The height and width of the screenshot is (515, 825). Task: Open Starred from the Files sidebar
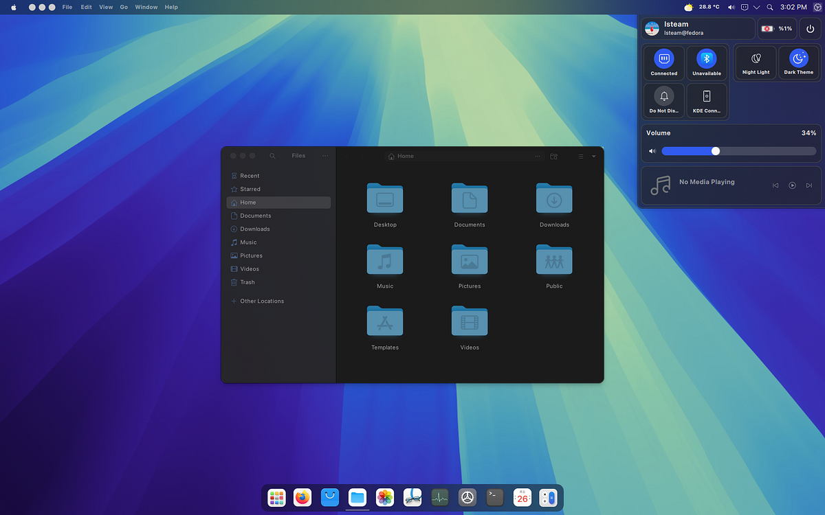(x=249, y=189)
